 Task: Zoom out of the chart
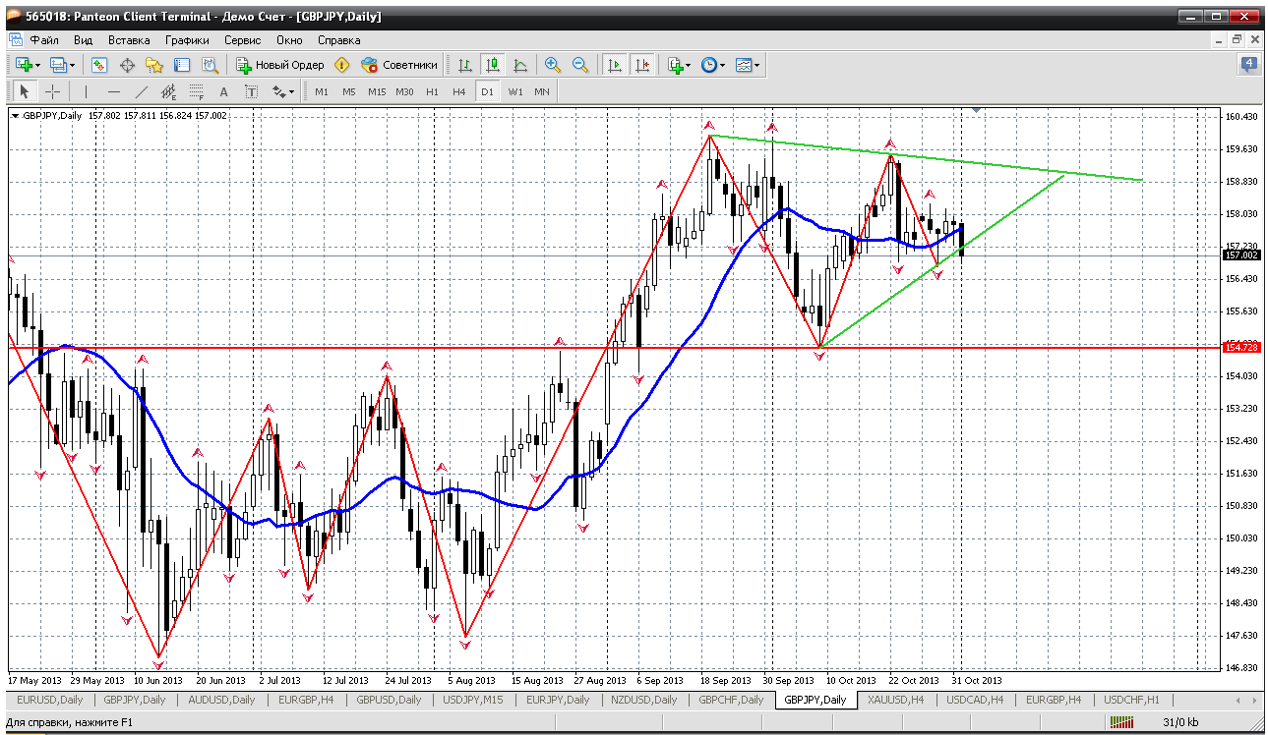point(580,65)
